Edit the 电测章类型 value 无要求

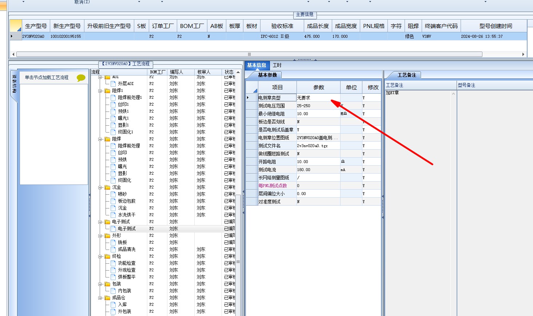click(x=318, y=98)
